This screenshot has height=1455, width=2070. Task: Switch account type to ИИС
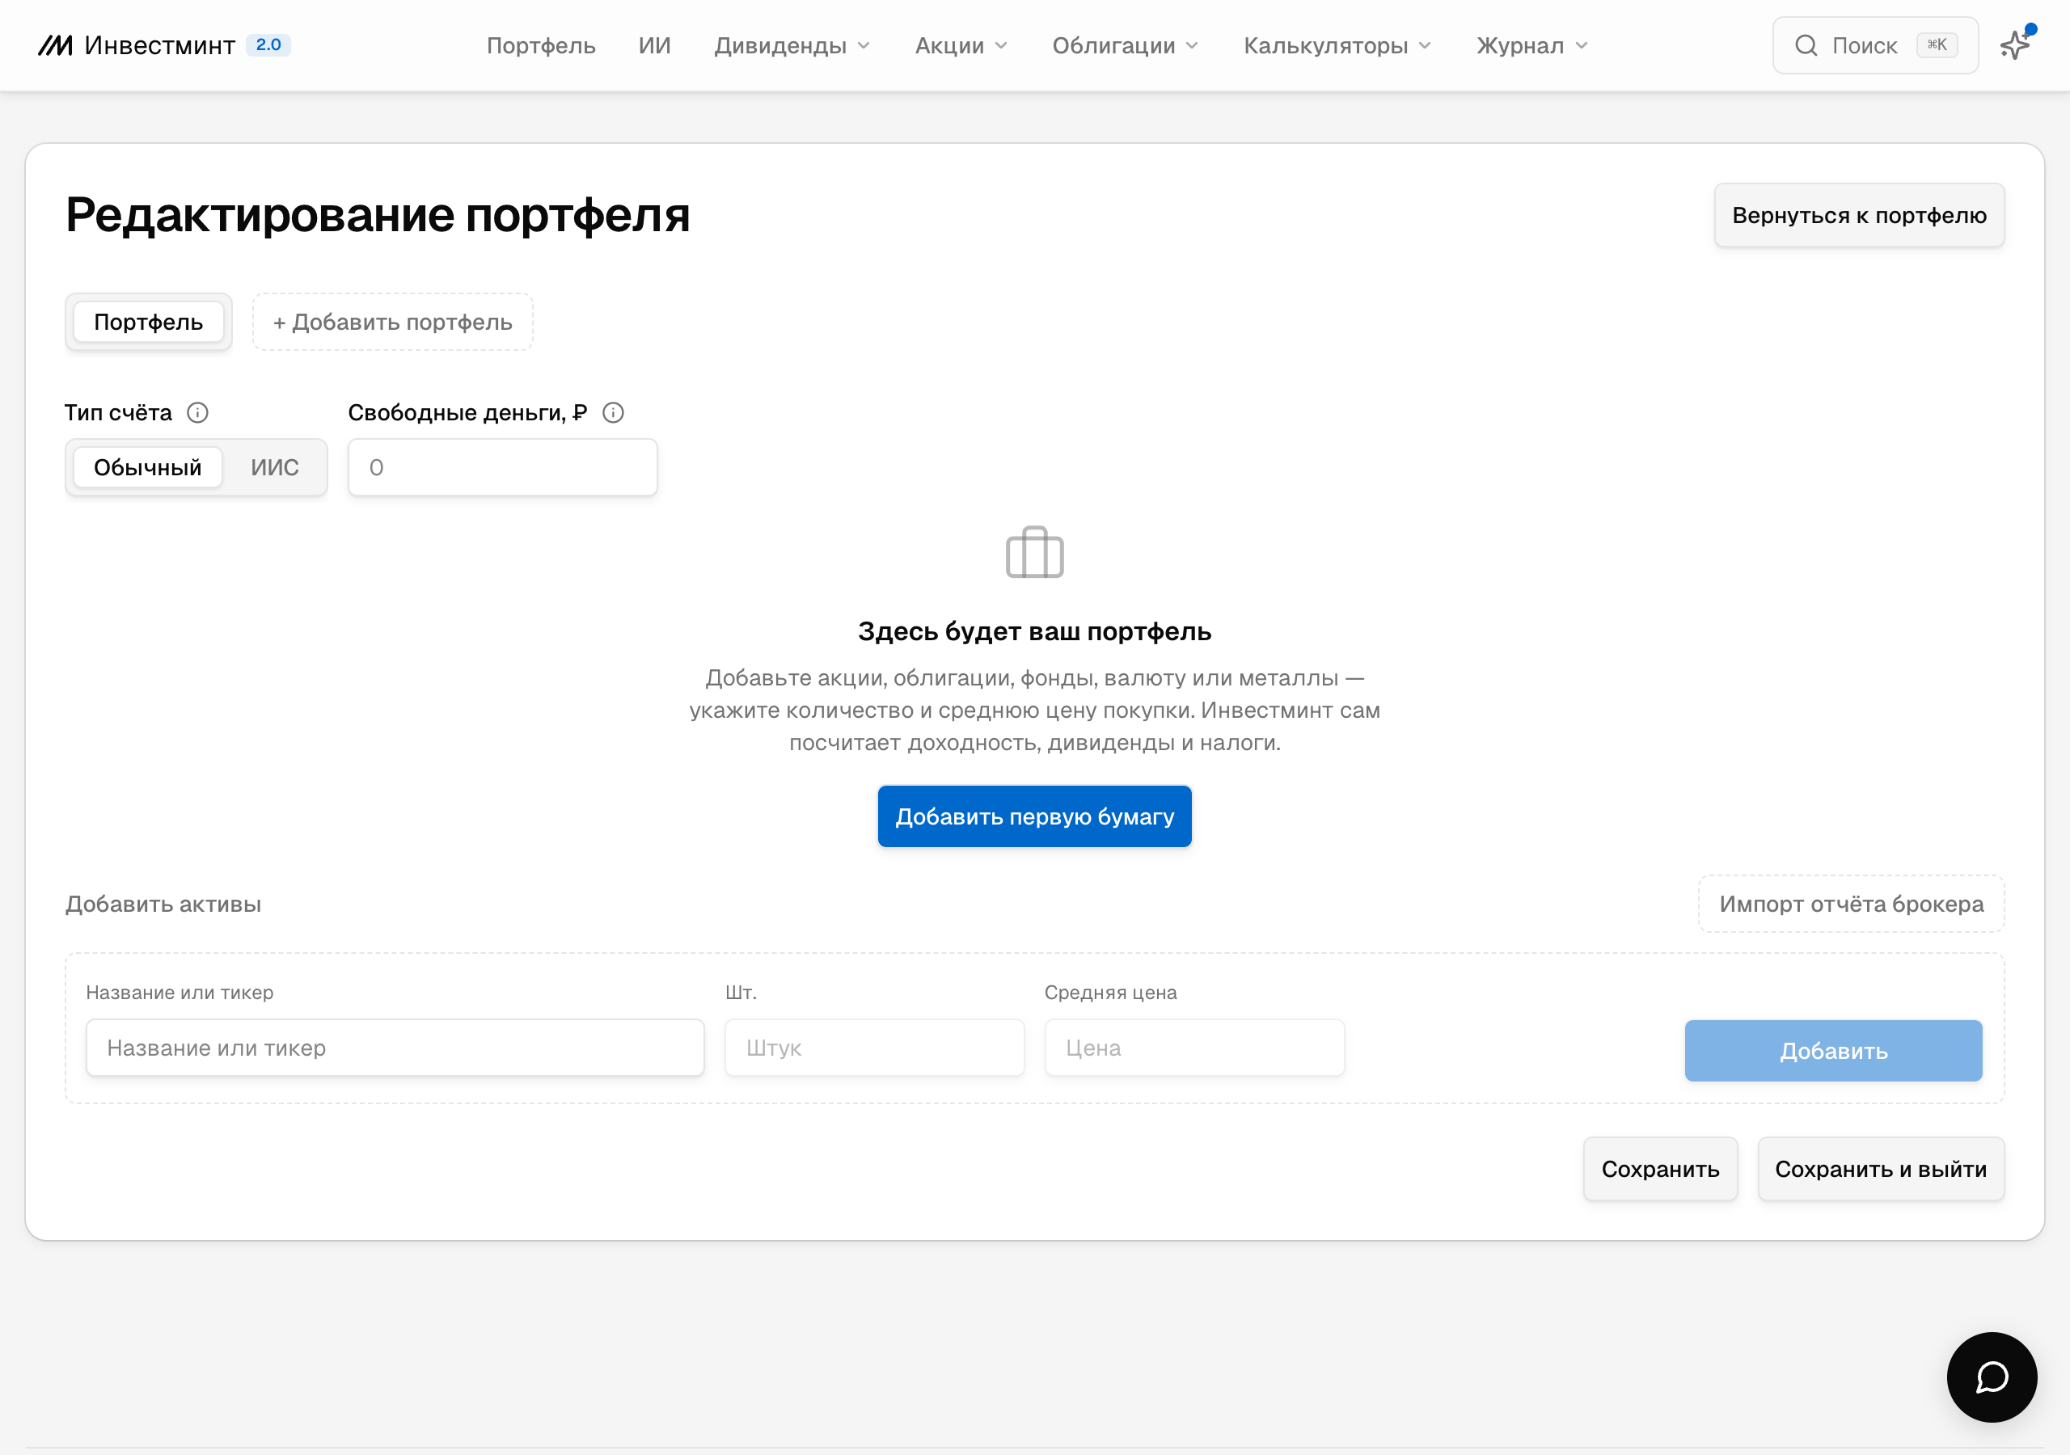275,468
